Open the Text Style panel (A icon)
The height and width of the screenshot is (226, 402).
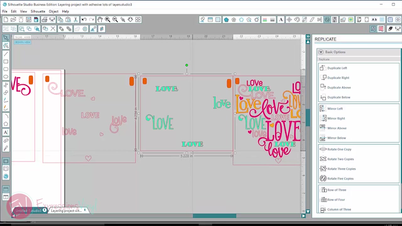pos(281,19)
